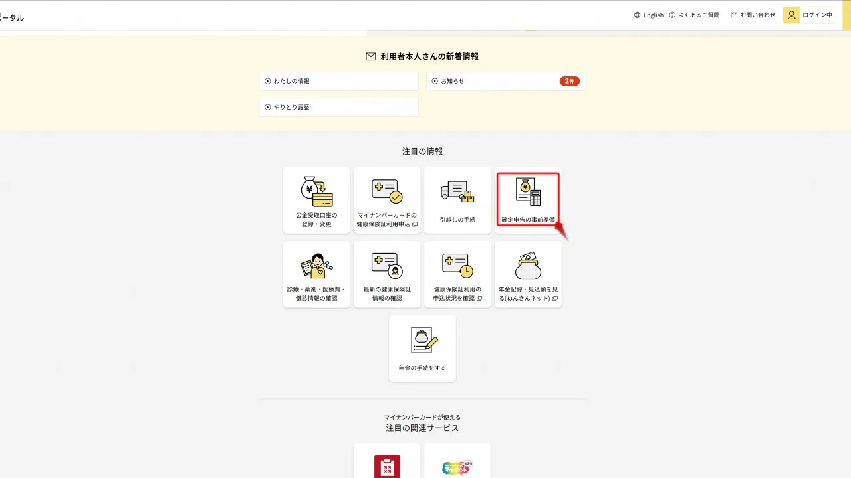
Task: Open よくあるご質問 FAQ link
Action: [x=694, y=15]
